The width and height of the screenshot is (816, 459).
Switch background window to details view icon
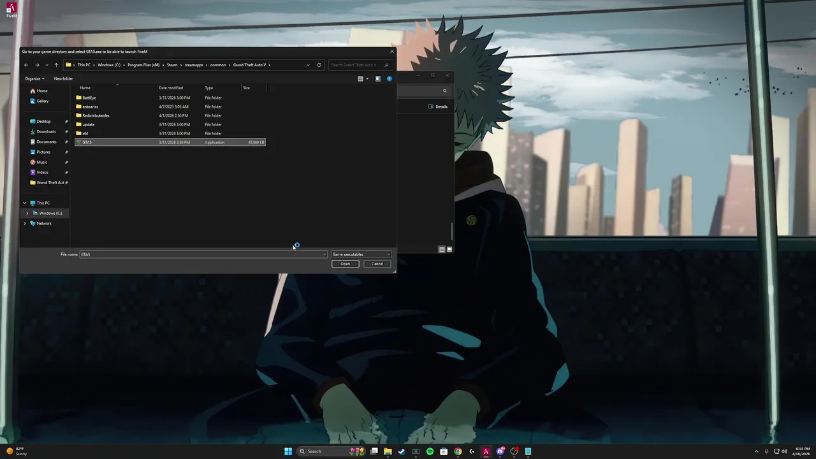click(442, 249)
